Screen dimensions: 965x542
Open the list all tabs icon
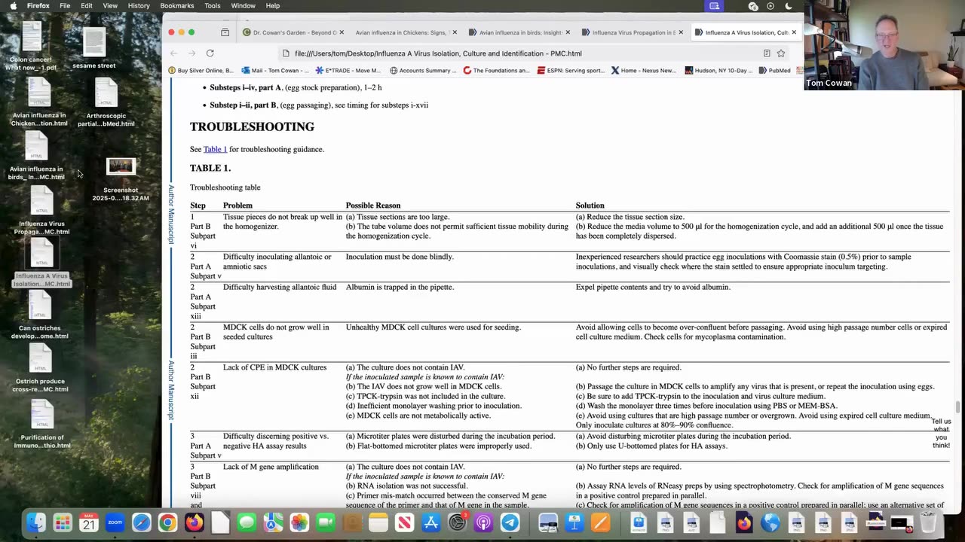225,32
